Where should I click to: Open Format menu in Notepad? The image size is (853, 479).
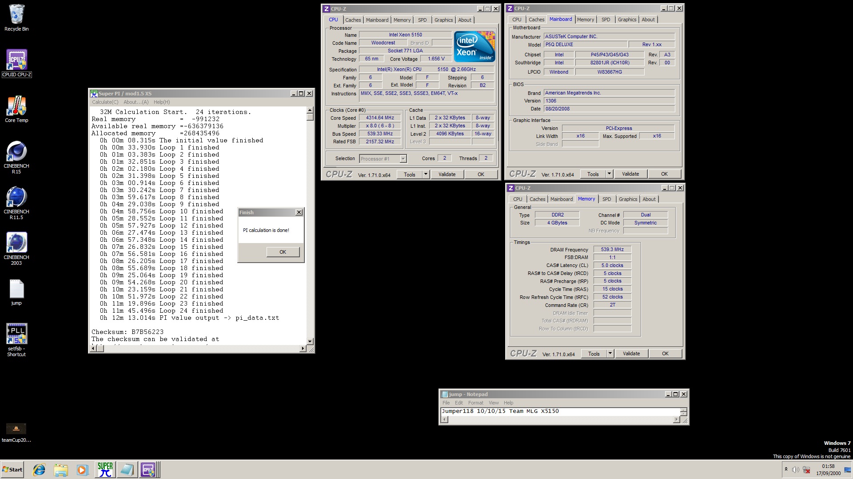(475, 403)
